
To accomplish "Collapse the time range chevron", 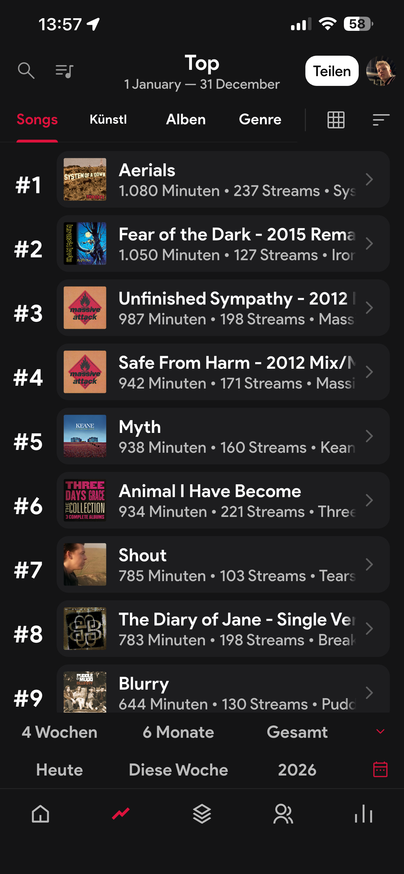I will (x=380, y=731).
